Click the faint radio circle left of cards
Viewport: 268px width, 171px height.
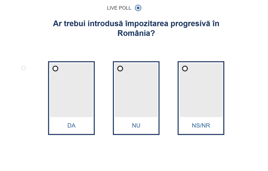[23, 68]
